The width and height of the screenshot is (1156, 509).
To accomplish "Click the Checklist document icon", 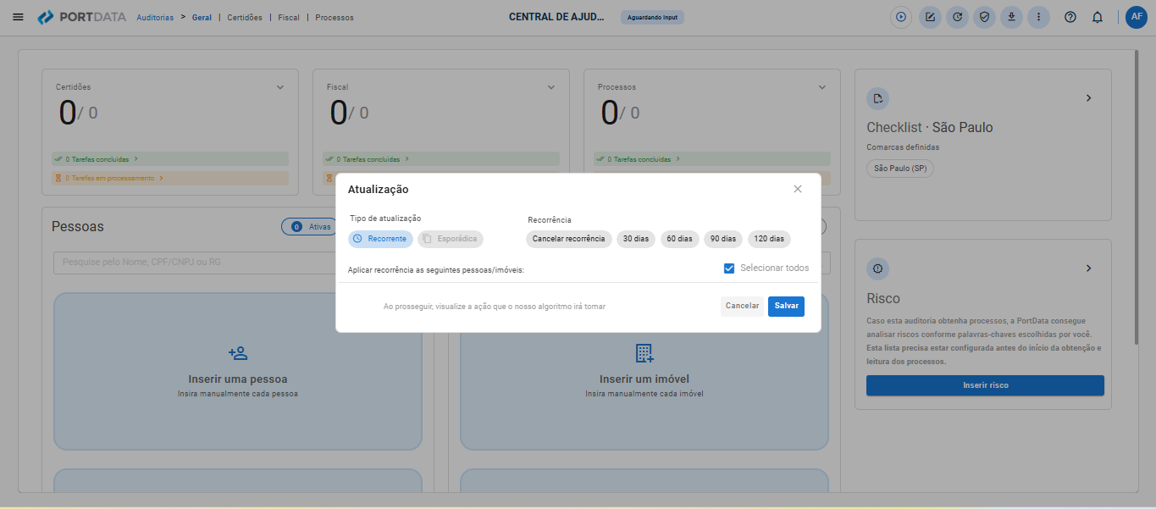I will pos(877,98).
